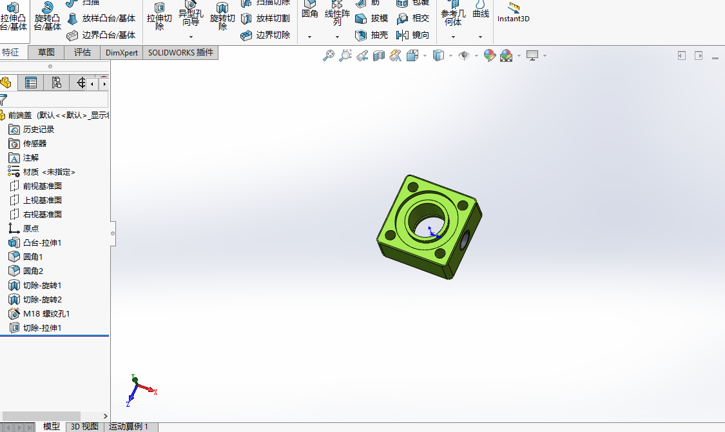Click the 镜向 mirror tool
This screenshot has height=432, width=725.
pos(413,35)
